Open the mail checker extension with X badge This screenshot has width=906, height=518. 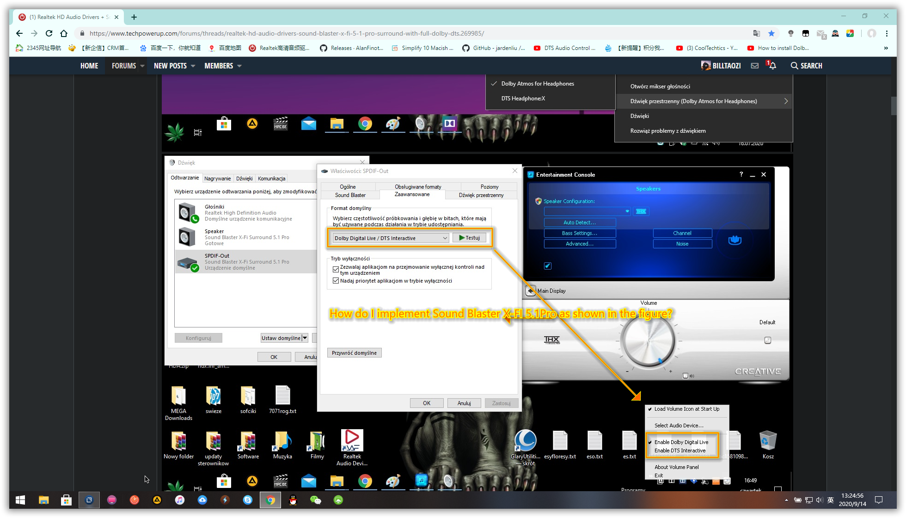pyautogui.click(x=820, y=33)
